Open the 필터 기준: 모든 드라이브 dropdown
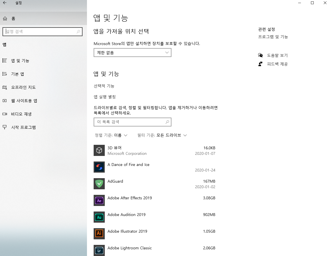The width and height of the screenshot is (329, 256). coord(162,135)
